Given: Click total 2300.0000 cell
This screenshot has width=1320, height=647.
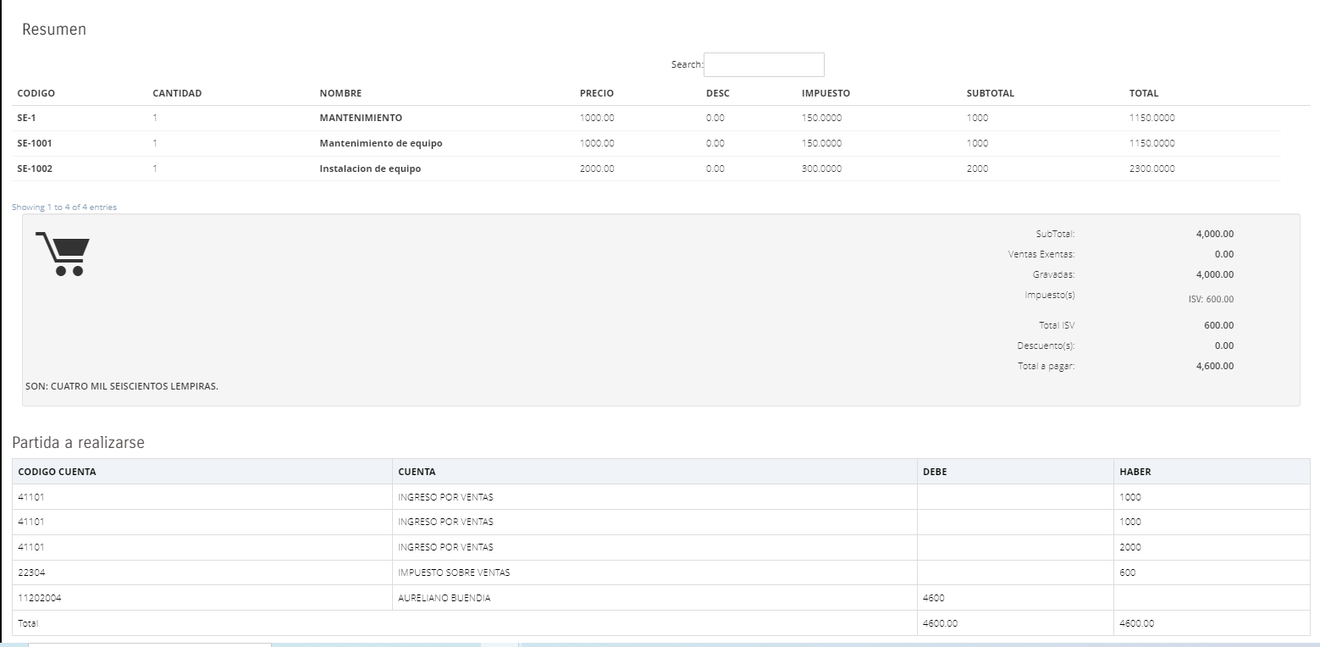Looking at the screenshot, I should pos(1152,169).
